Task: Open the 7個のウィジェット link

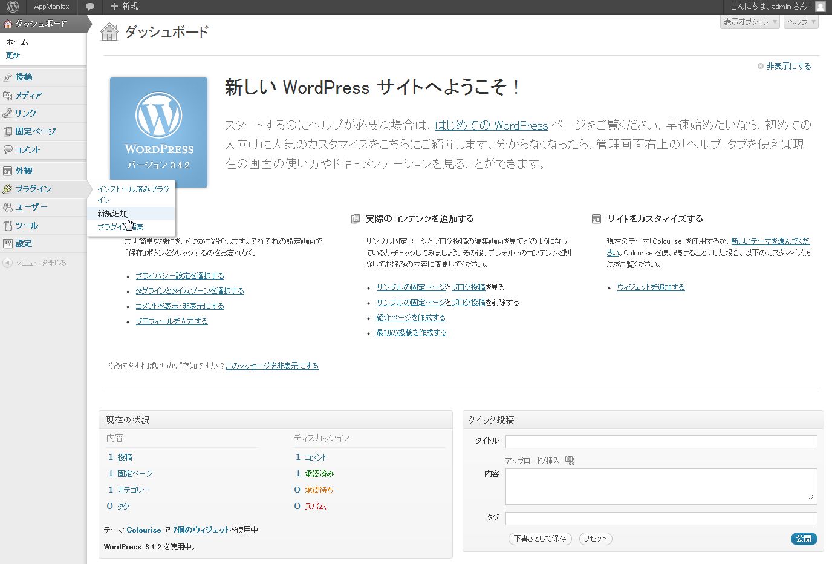Action: 201,530
